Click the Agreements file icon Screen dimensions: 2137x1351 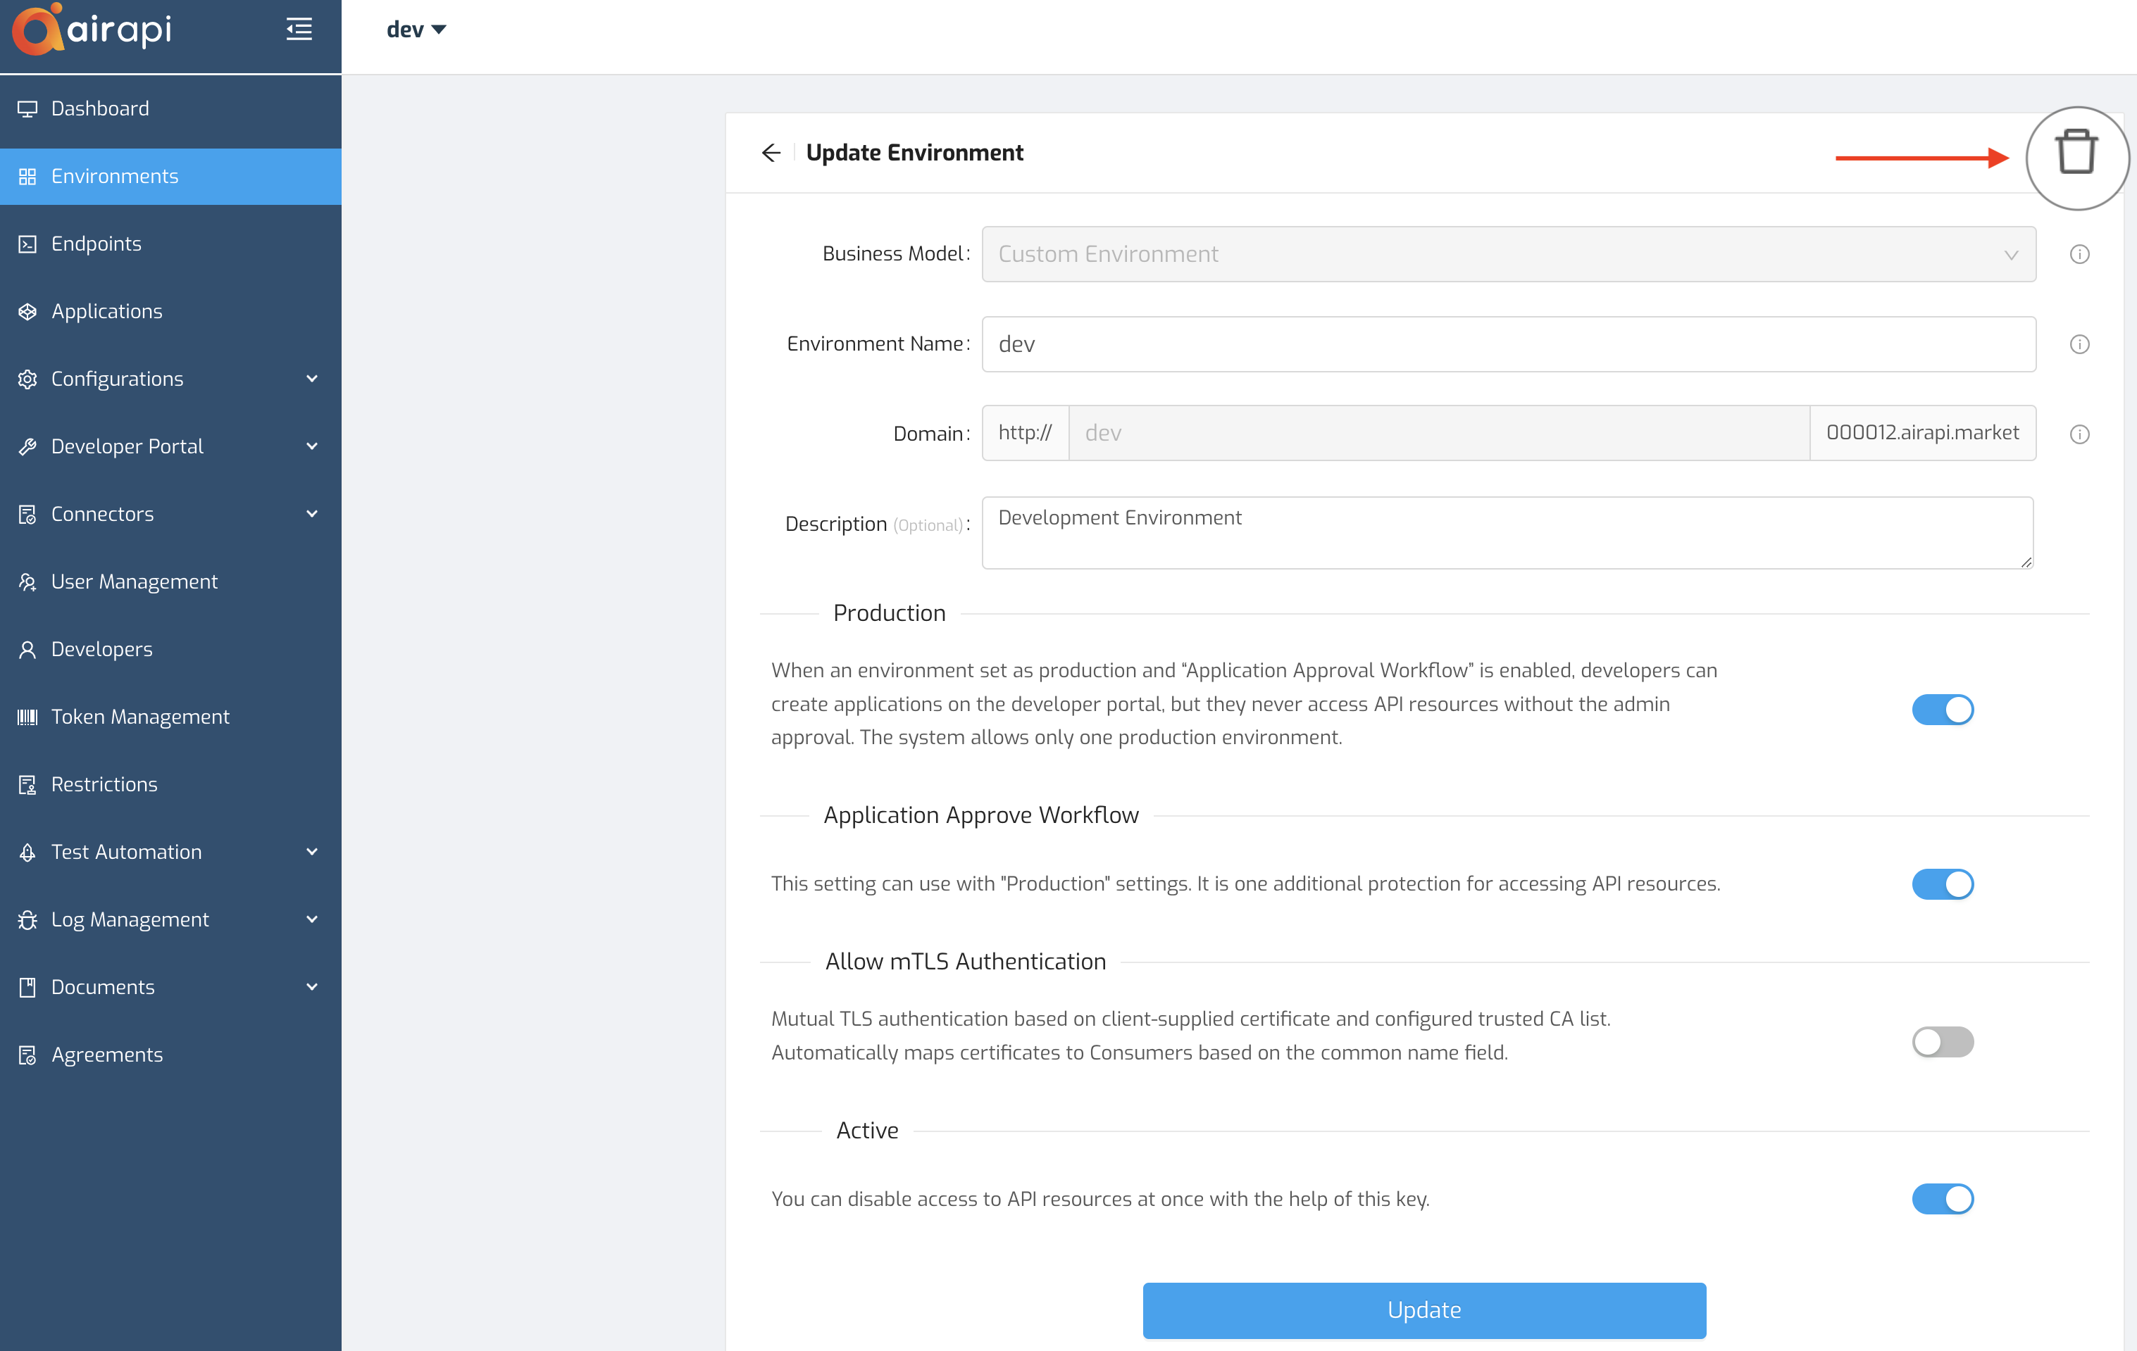[x=27, y=1055]
